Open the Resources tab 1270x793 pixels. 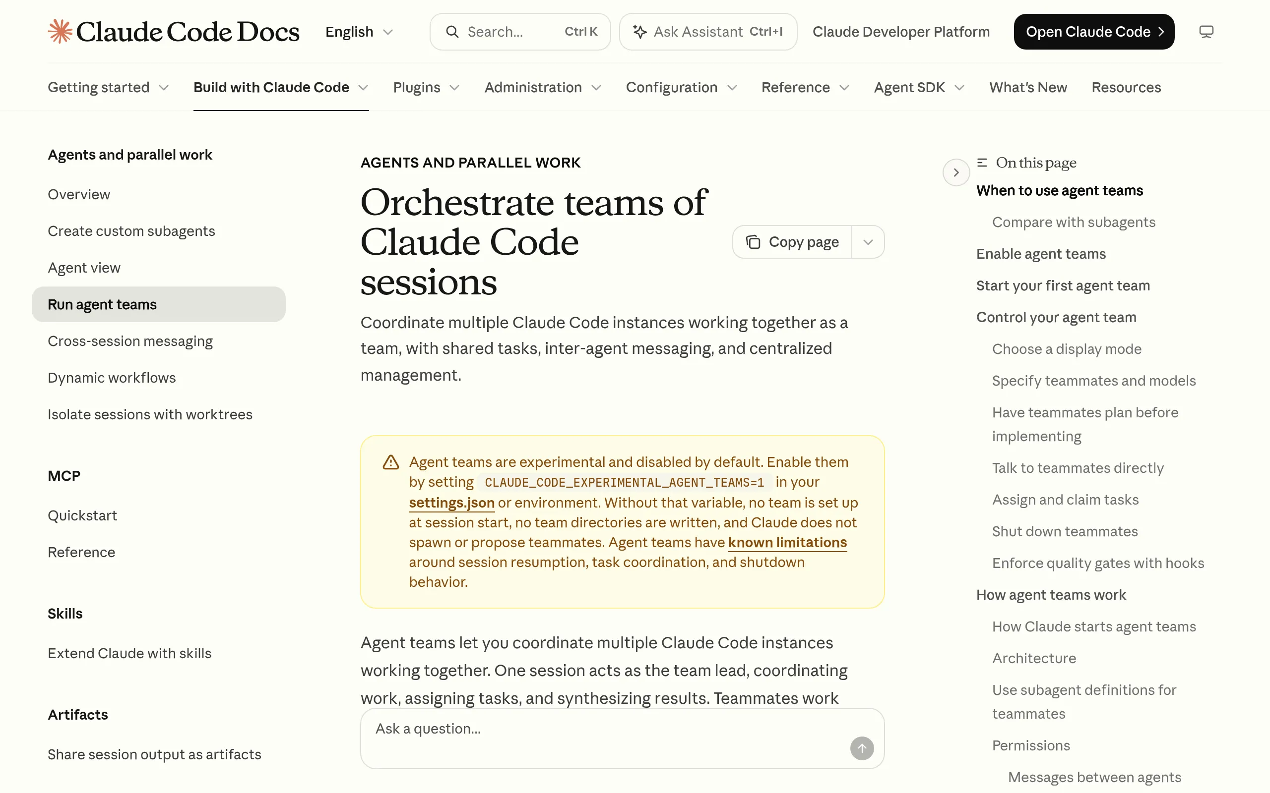[x=1126, y=87]
